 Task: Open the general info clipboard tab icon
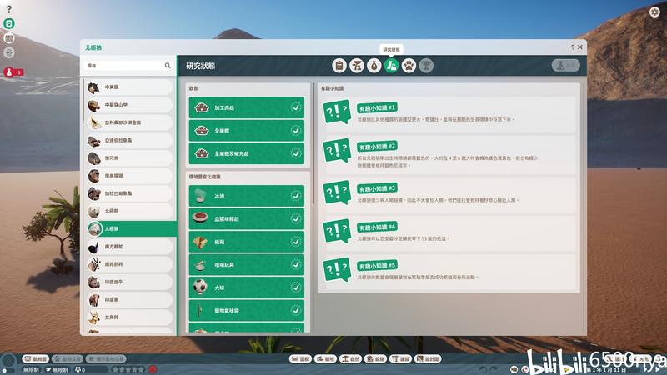(x=339, y=66)
